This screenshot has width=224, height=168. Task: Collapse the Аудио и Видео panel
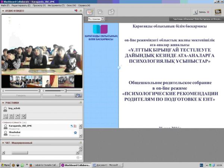pos(3,12)
